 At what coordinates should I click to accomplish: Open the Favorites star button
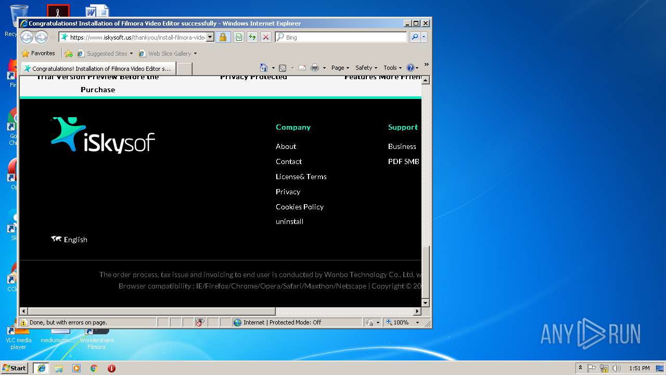38,53
